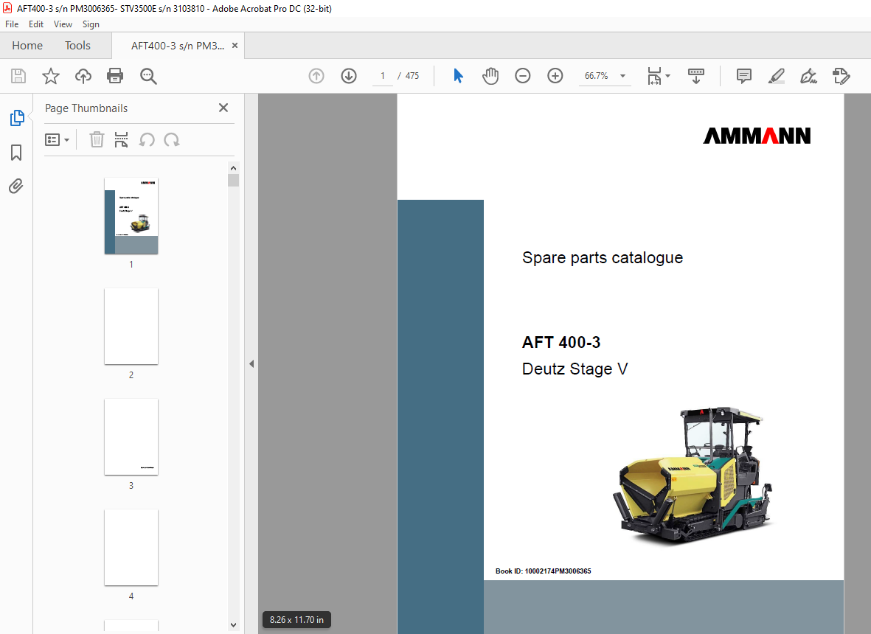Switch to the Home tab
The width and height of the screenshot is (871, 634).
click(x=27, y=46)
